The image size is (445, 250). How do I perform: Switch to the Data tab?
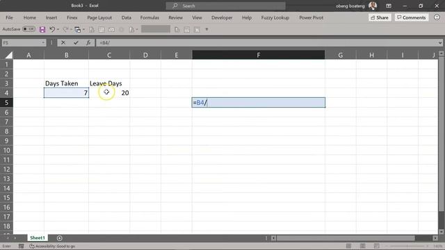(127, 17)
